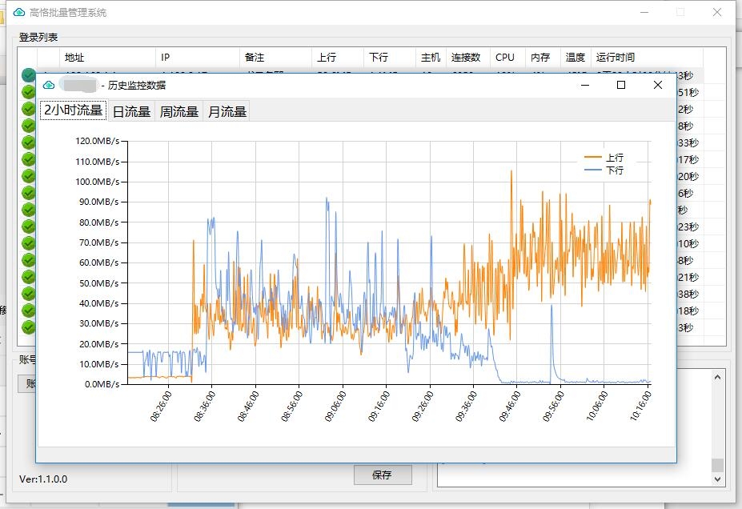The height and width of the screenshot is (509, 742).
Task: Click the blue 下行 legend entry
Action: click(605, 170)
